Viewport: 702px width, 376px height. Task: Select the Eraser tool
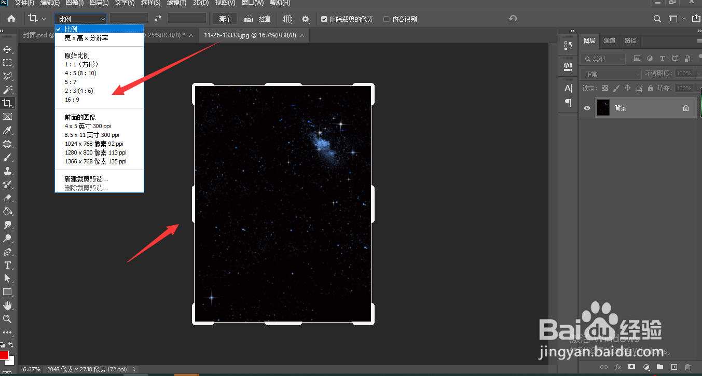(x=7, y=198)
